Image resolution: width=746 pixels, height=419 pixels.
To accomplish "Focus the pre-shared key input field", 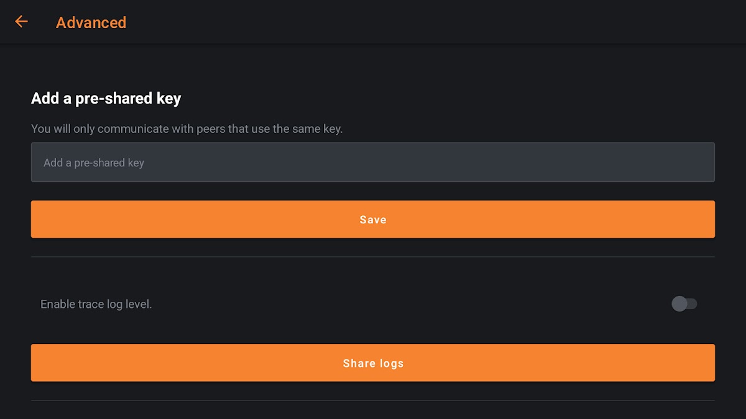I will point(373,163).
